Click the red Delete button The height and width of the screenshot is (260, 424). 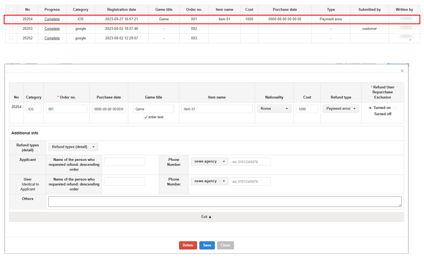coord(188,245)
